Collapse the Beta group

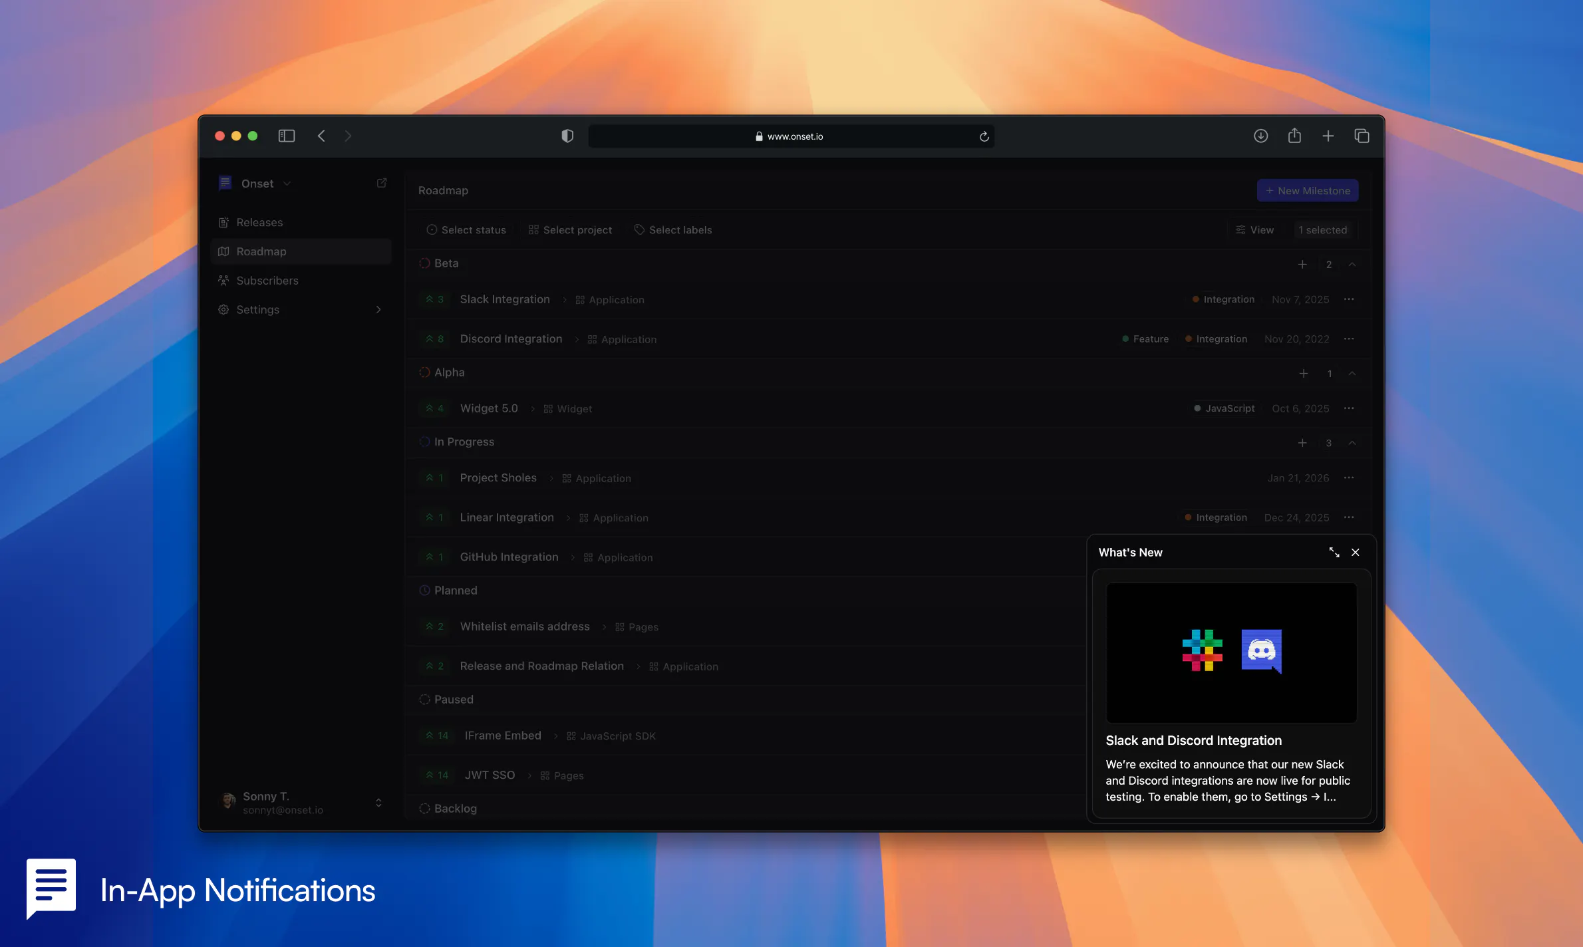click(x=1352, y=265)
